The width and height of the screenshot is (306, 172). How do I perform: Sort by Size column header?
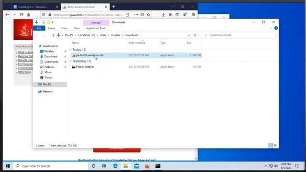[x=188, y=43]
